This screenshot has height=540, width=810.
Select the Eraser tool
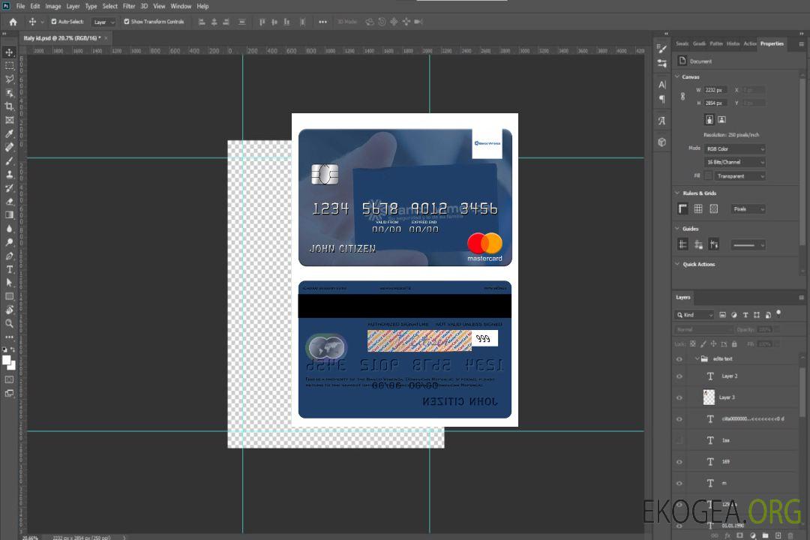9,202
